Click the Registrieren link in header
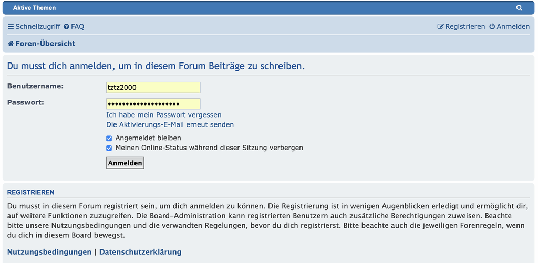Image resolution: width=538 pixels, height=263 pixels. tap(465, 26)
